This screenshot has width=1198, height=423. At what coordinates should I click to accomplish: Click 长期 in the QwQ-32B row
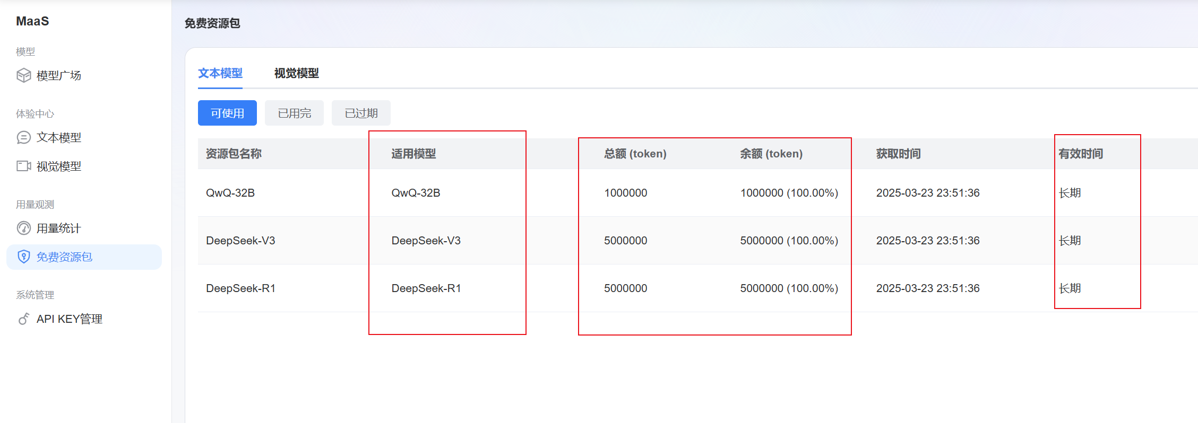[x=1070, y=193]
